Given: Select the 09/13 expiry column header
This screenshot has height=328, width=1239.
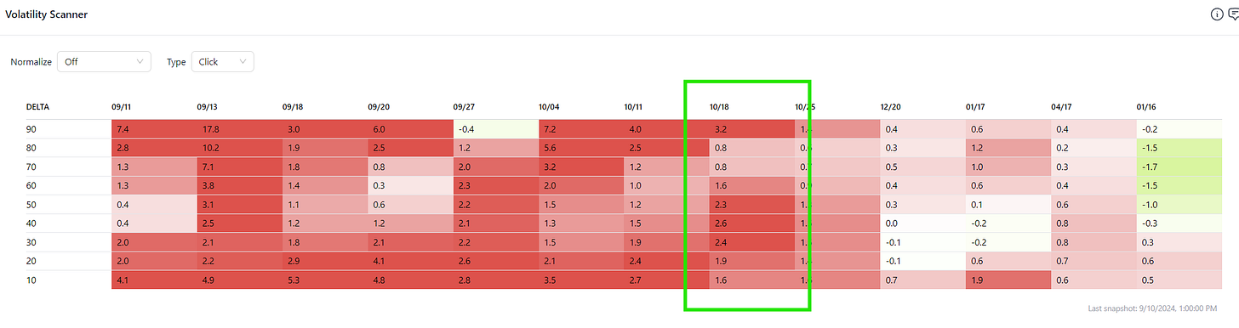Looking at the screenshot, I should [207, 107].
